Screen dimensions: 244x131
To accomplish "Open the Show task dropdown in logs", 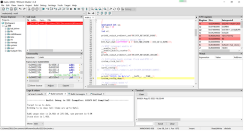I will pos(42,124).
